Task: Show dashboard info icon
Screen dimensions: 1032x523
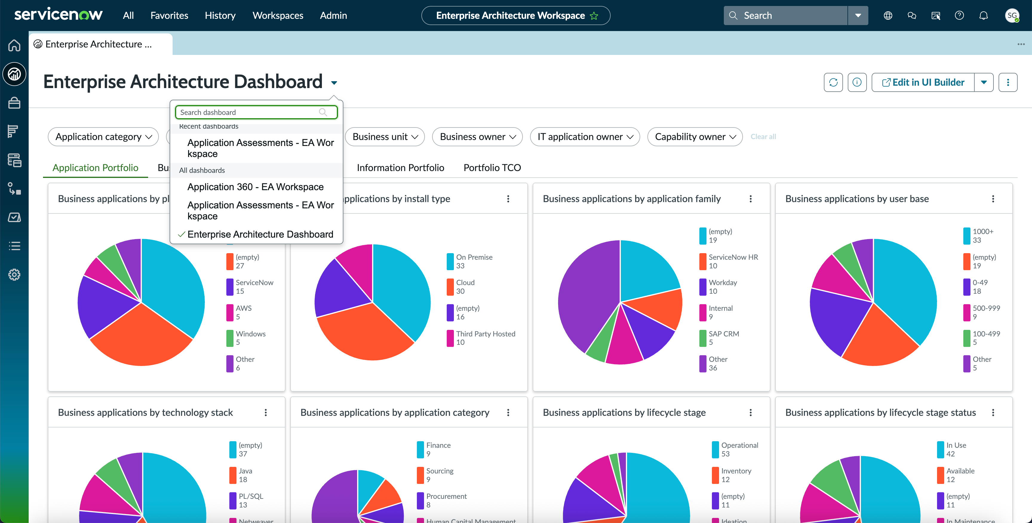Action: 857,82
